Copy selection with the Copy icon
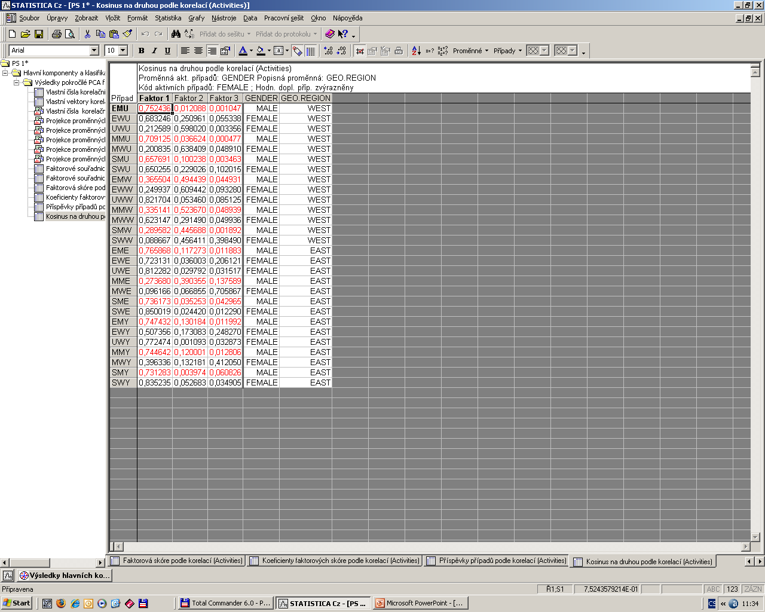765x612 pixels. pos(100,34)
